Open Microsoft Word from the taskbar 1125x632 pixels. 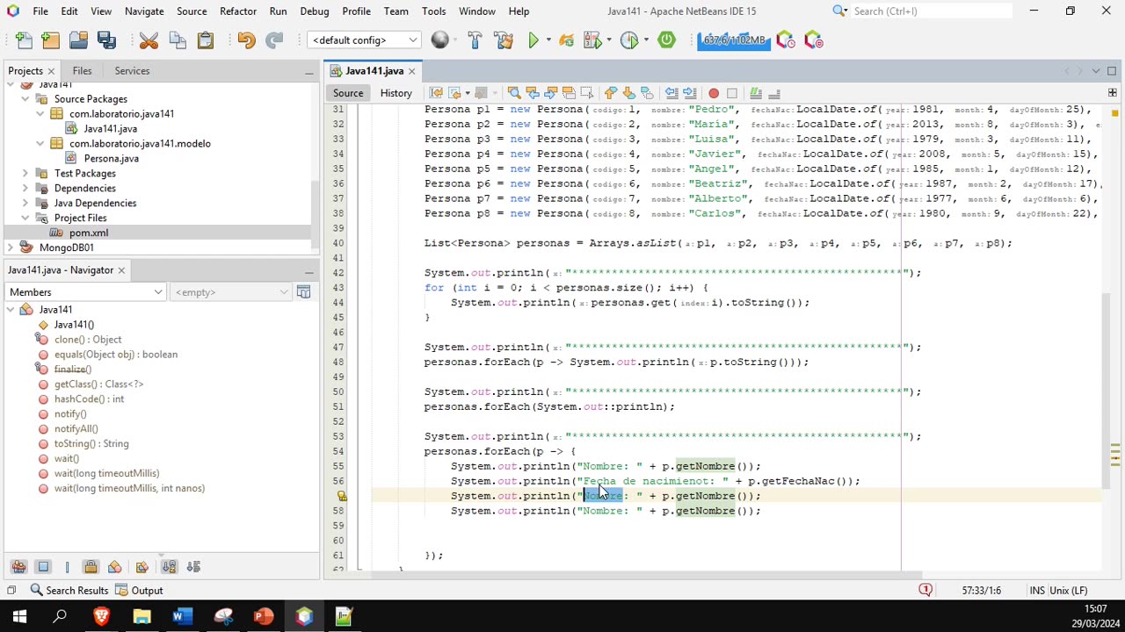[182, 617]
